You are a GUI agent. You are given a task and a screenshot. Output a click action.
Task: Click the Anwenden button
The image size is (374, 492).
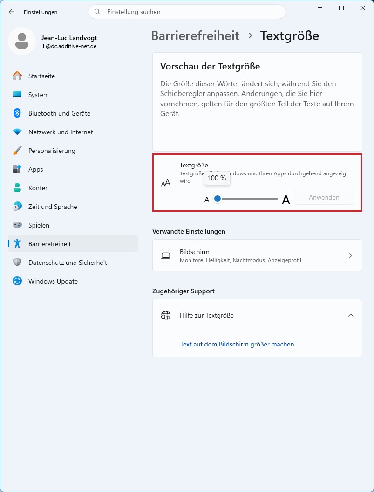coord(324,197)
